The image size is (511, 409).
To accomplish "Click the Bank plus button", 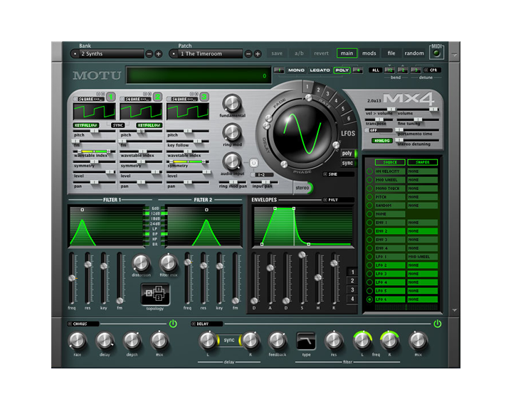I will pyautogui.click(x=159, y=54).
